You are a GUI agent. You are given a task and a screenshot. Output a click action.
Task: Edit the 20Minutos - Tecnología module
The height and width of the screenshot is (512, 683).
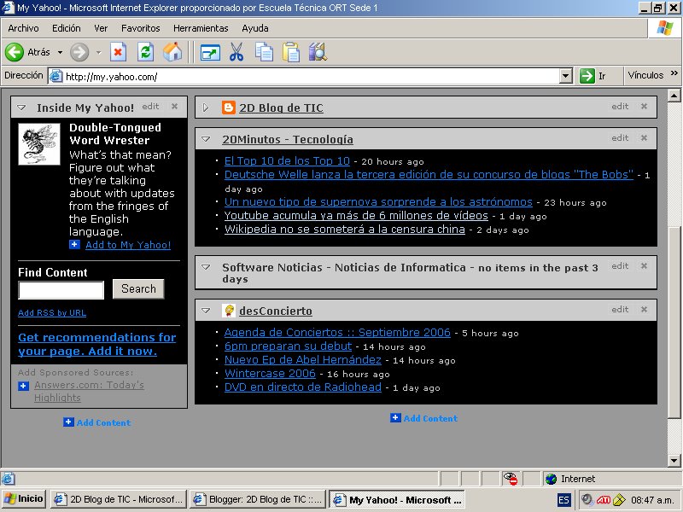[620, 138]
